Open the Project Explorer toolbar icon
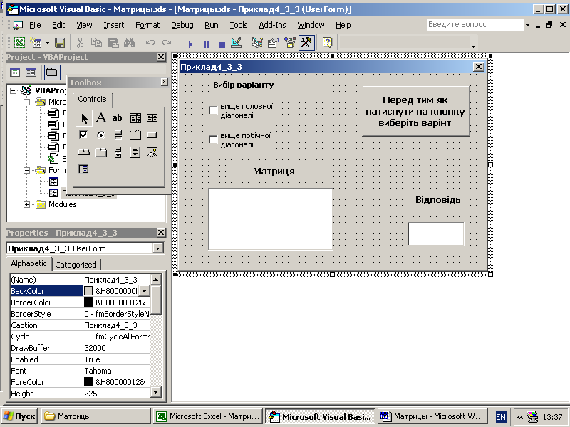 pos(257,43)
